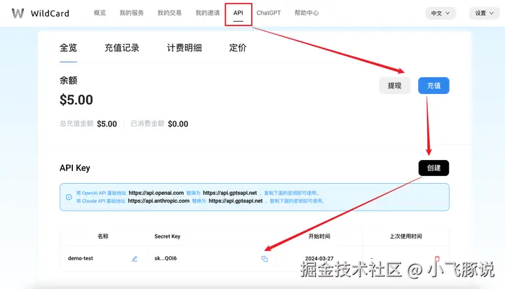
Task: Click the blue 充值 recharge button
Action: 433,86
